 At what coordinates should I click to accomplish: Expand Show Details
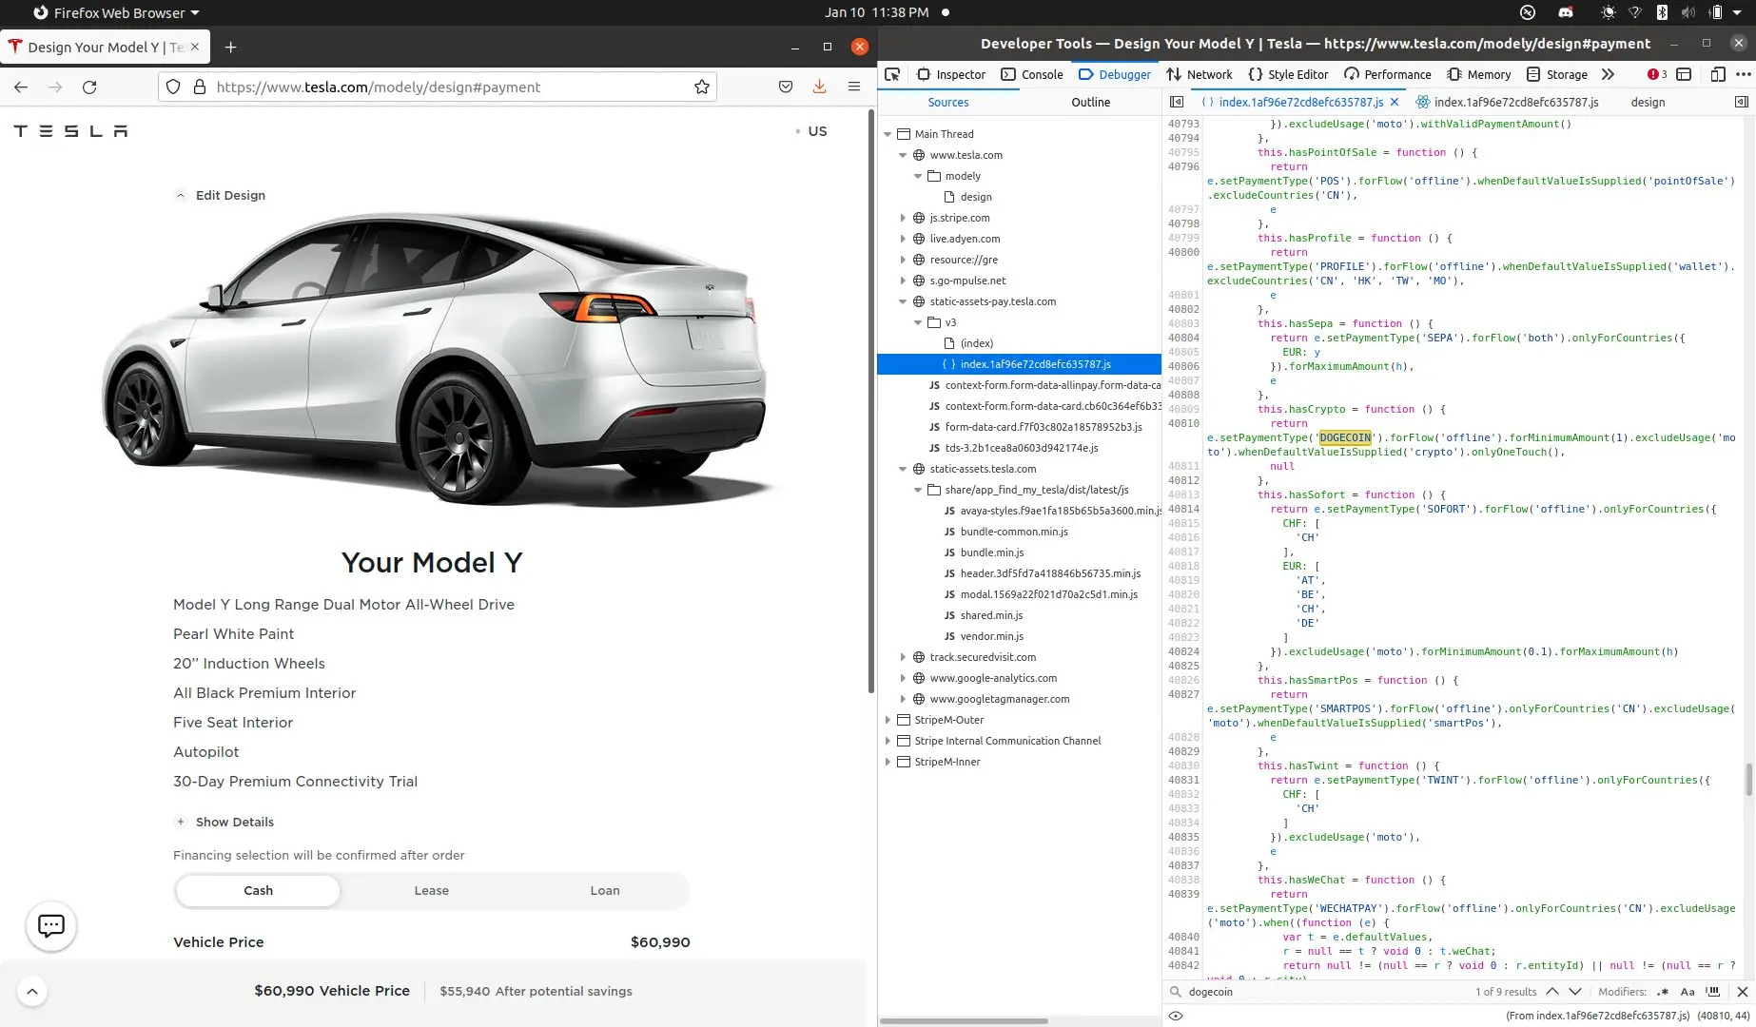(x=225, y=822)
